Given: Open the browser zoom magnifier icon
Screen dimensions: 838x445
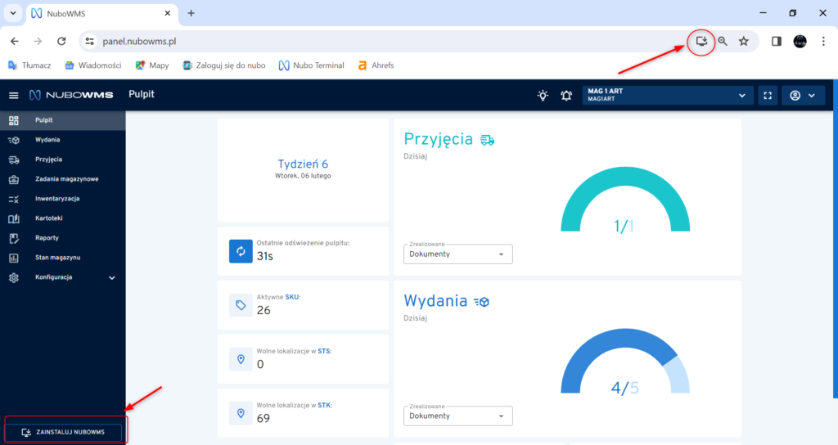Looking at the screenshot, I should pyautogui.click(x=723, y=41).
